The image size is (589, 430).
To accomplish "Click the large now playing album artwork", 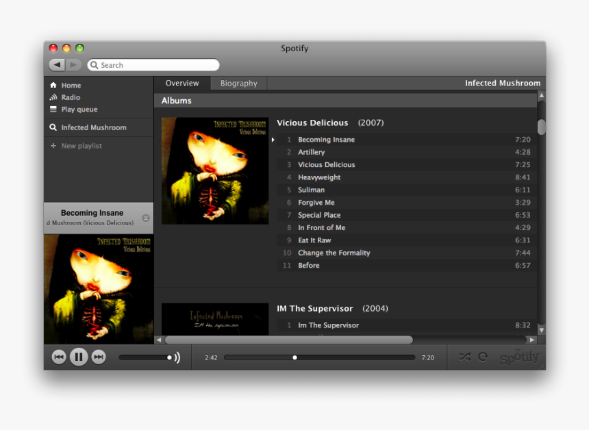I will click(99, 289).
